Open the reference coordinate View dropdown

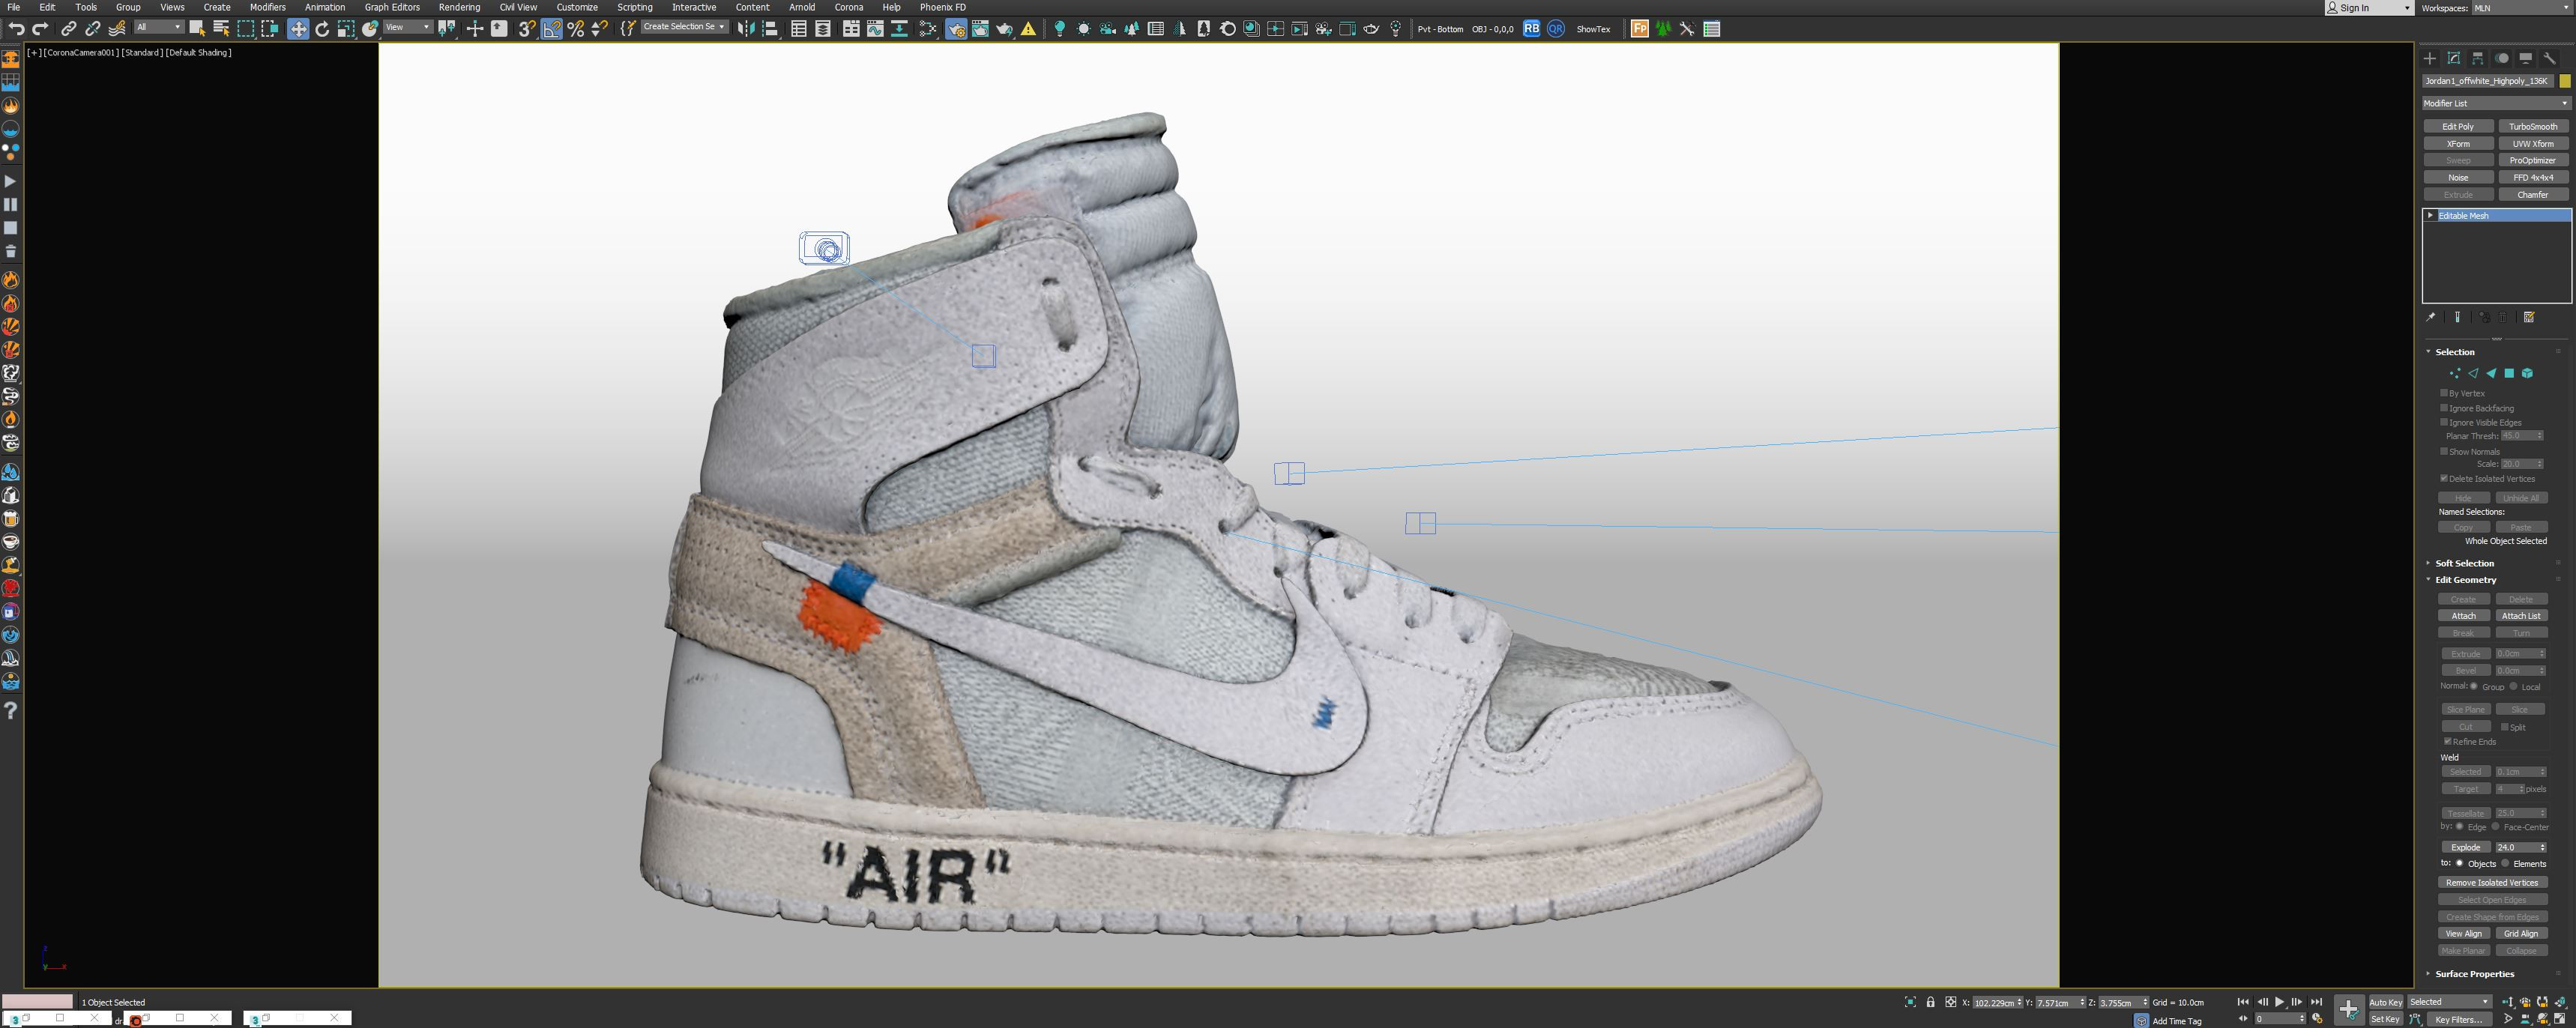tap(408, 27)
